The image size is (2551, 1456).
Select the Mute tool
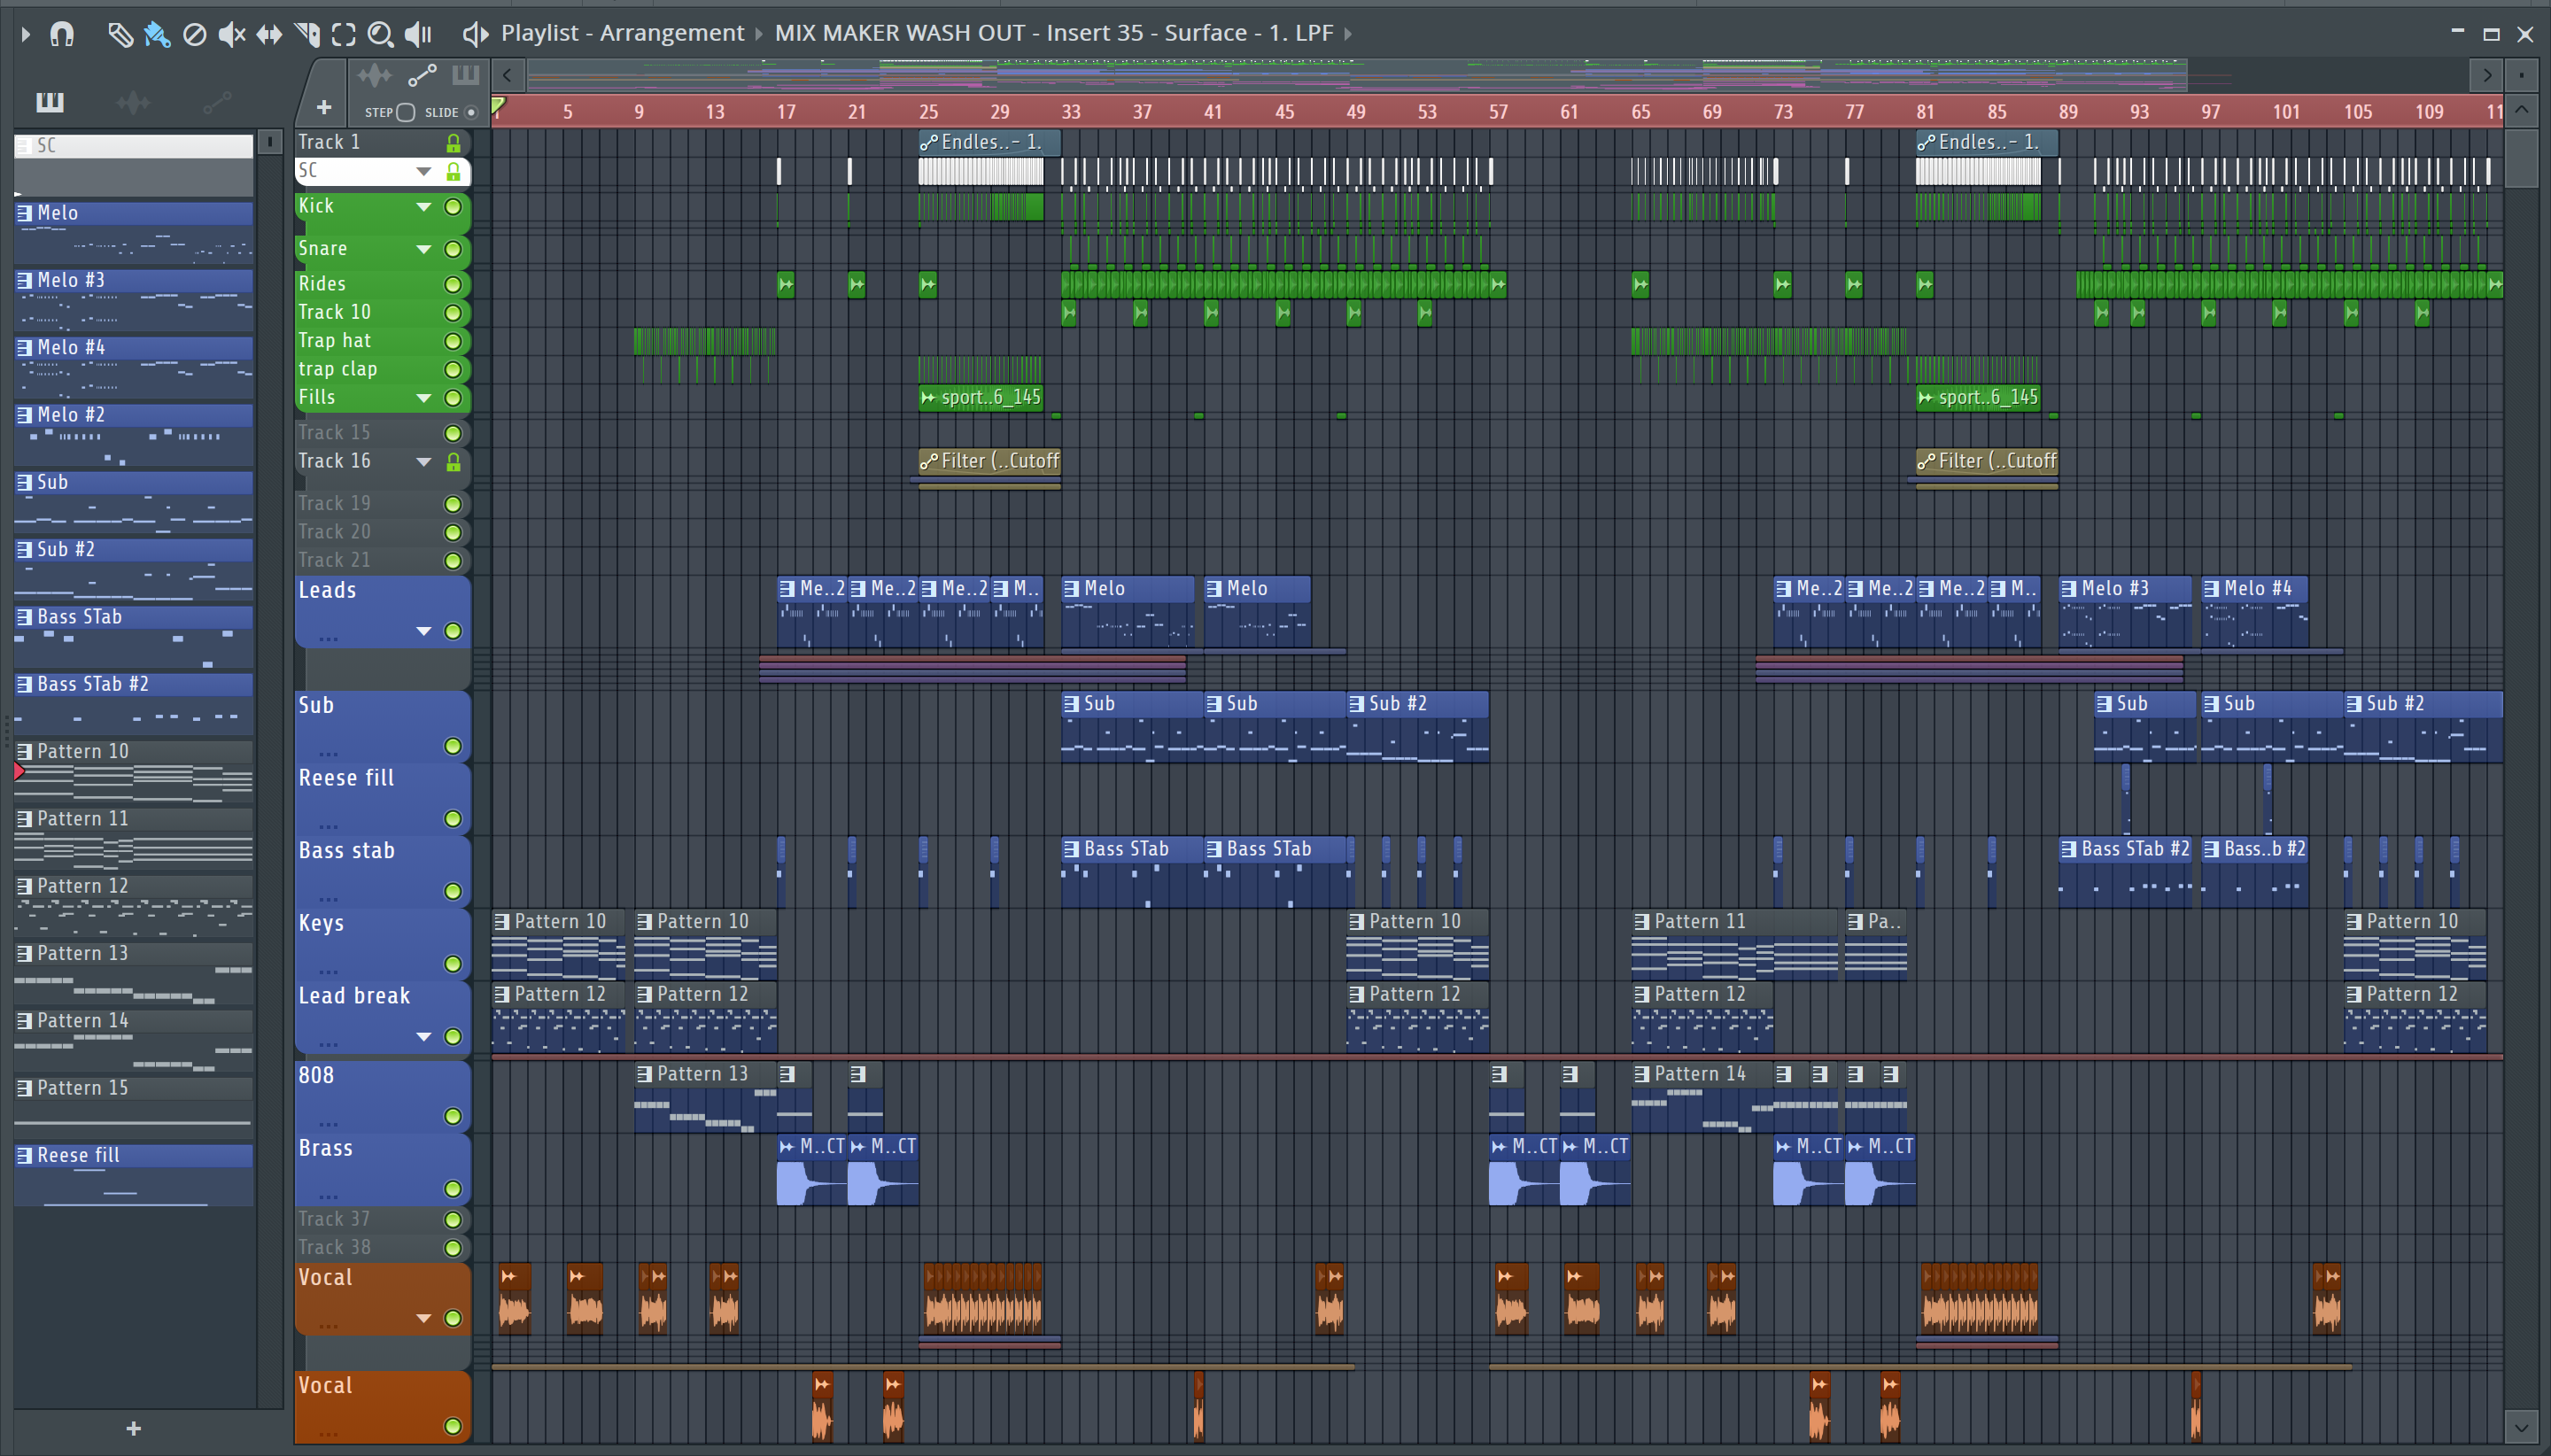(232, 35)
